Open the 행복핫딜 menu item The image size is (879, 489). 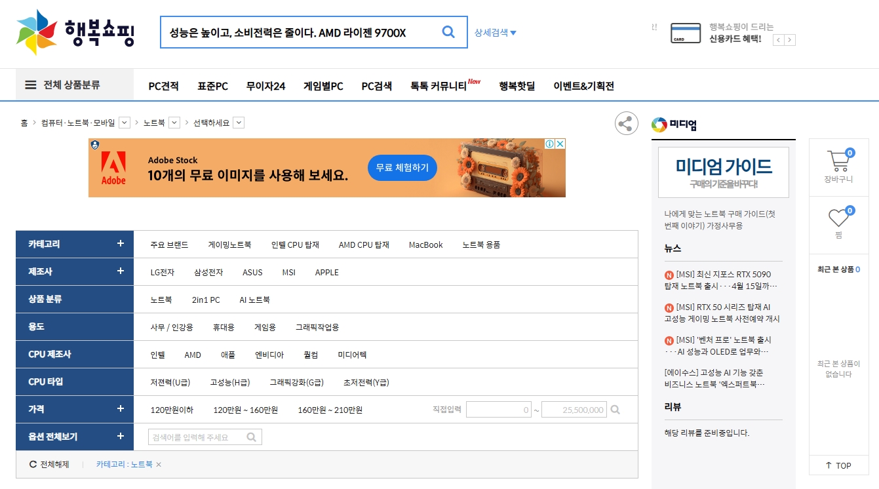point(517,85)
